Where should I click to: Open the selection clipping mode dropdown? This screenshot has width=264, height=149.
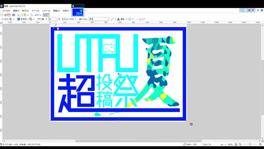click(131, 19)
